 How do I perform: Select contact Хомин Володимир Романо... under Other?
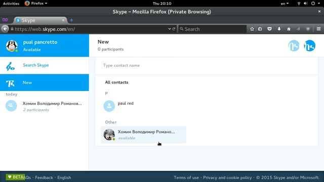(143, 134)
